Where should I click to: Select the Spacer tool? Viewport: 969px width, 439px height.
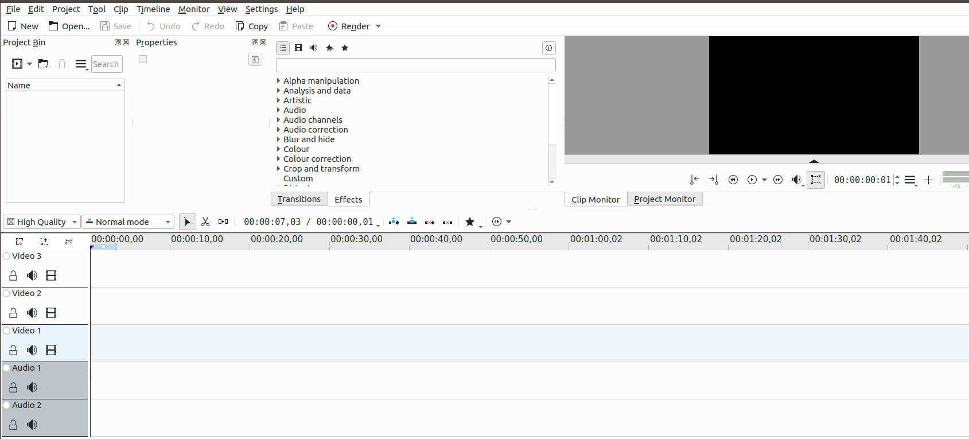click(x=223, y=222)
